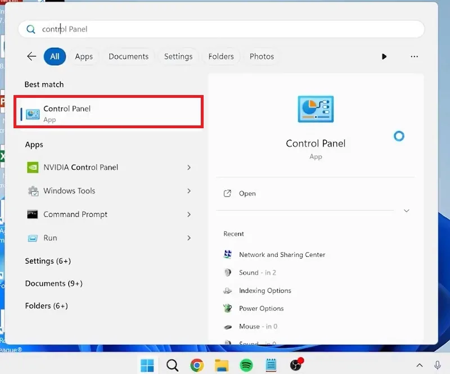Expand Windows Tools chevron

coord(189,191)
